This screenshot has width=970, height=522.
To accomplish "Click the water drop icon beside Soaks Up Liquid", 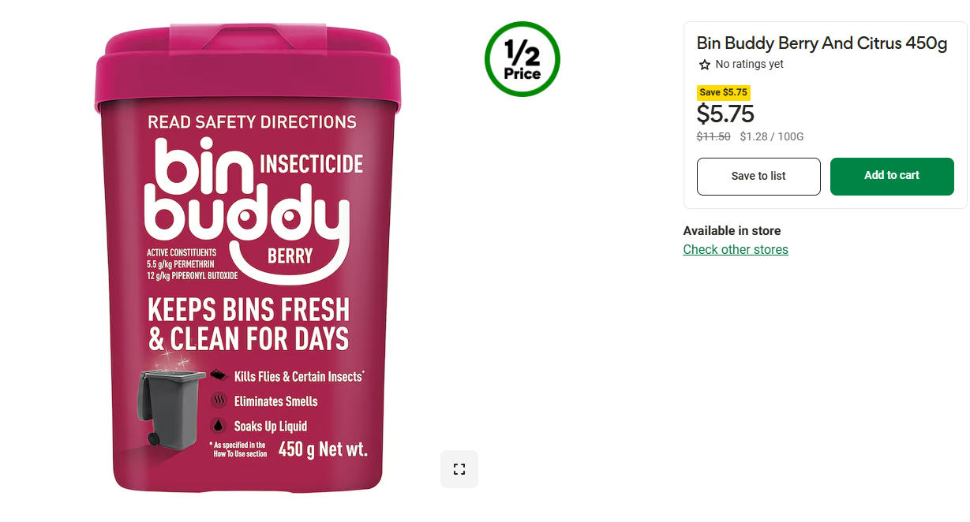I will click(219, 426).
